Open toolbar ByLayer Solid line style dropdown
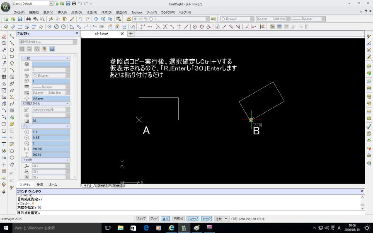 click(x=288, y=19)
